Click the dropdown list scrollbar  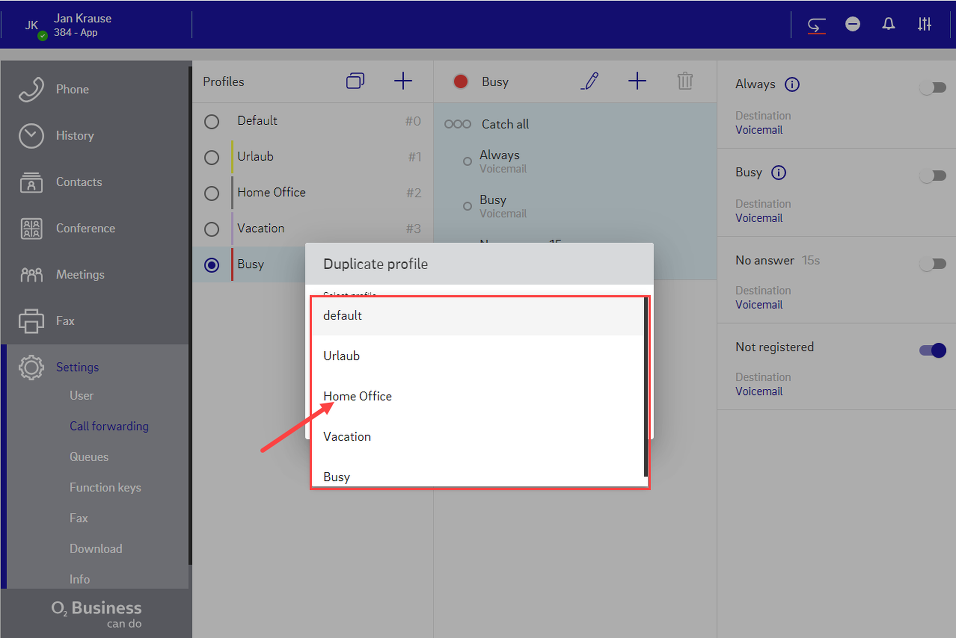point(645,387)
